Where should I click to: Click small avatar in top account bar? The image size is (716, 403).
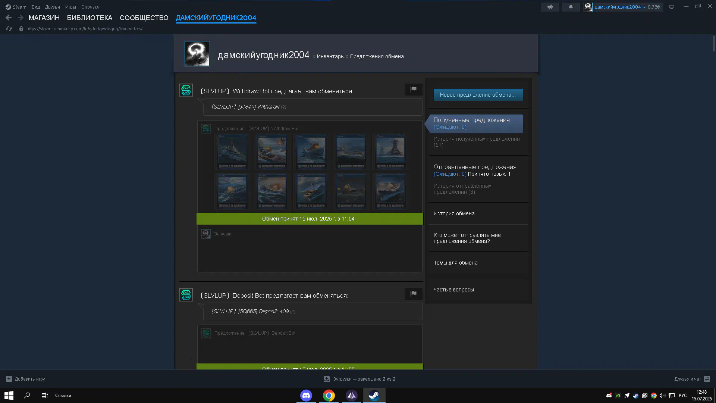pyautogui.click(x=588, y=7)
